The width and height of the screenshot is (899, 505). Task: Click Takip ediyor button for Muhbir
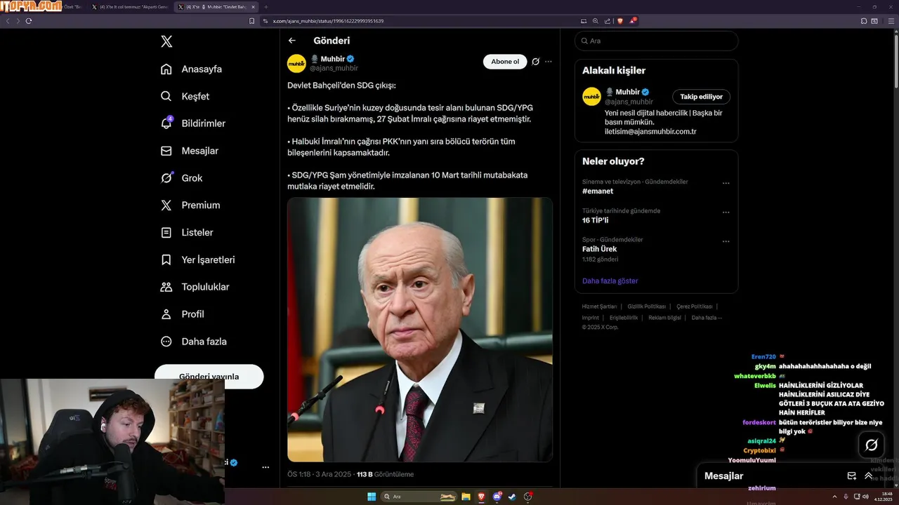[x=701, y=97]
